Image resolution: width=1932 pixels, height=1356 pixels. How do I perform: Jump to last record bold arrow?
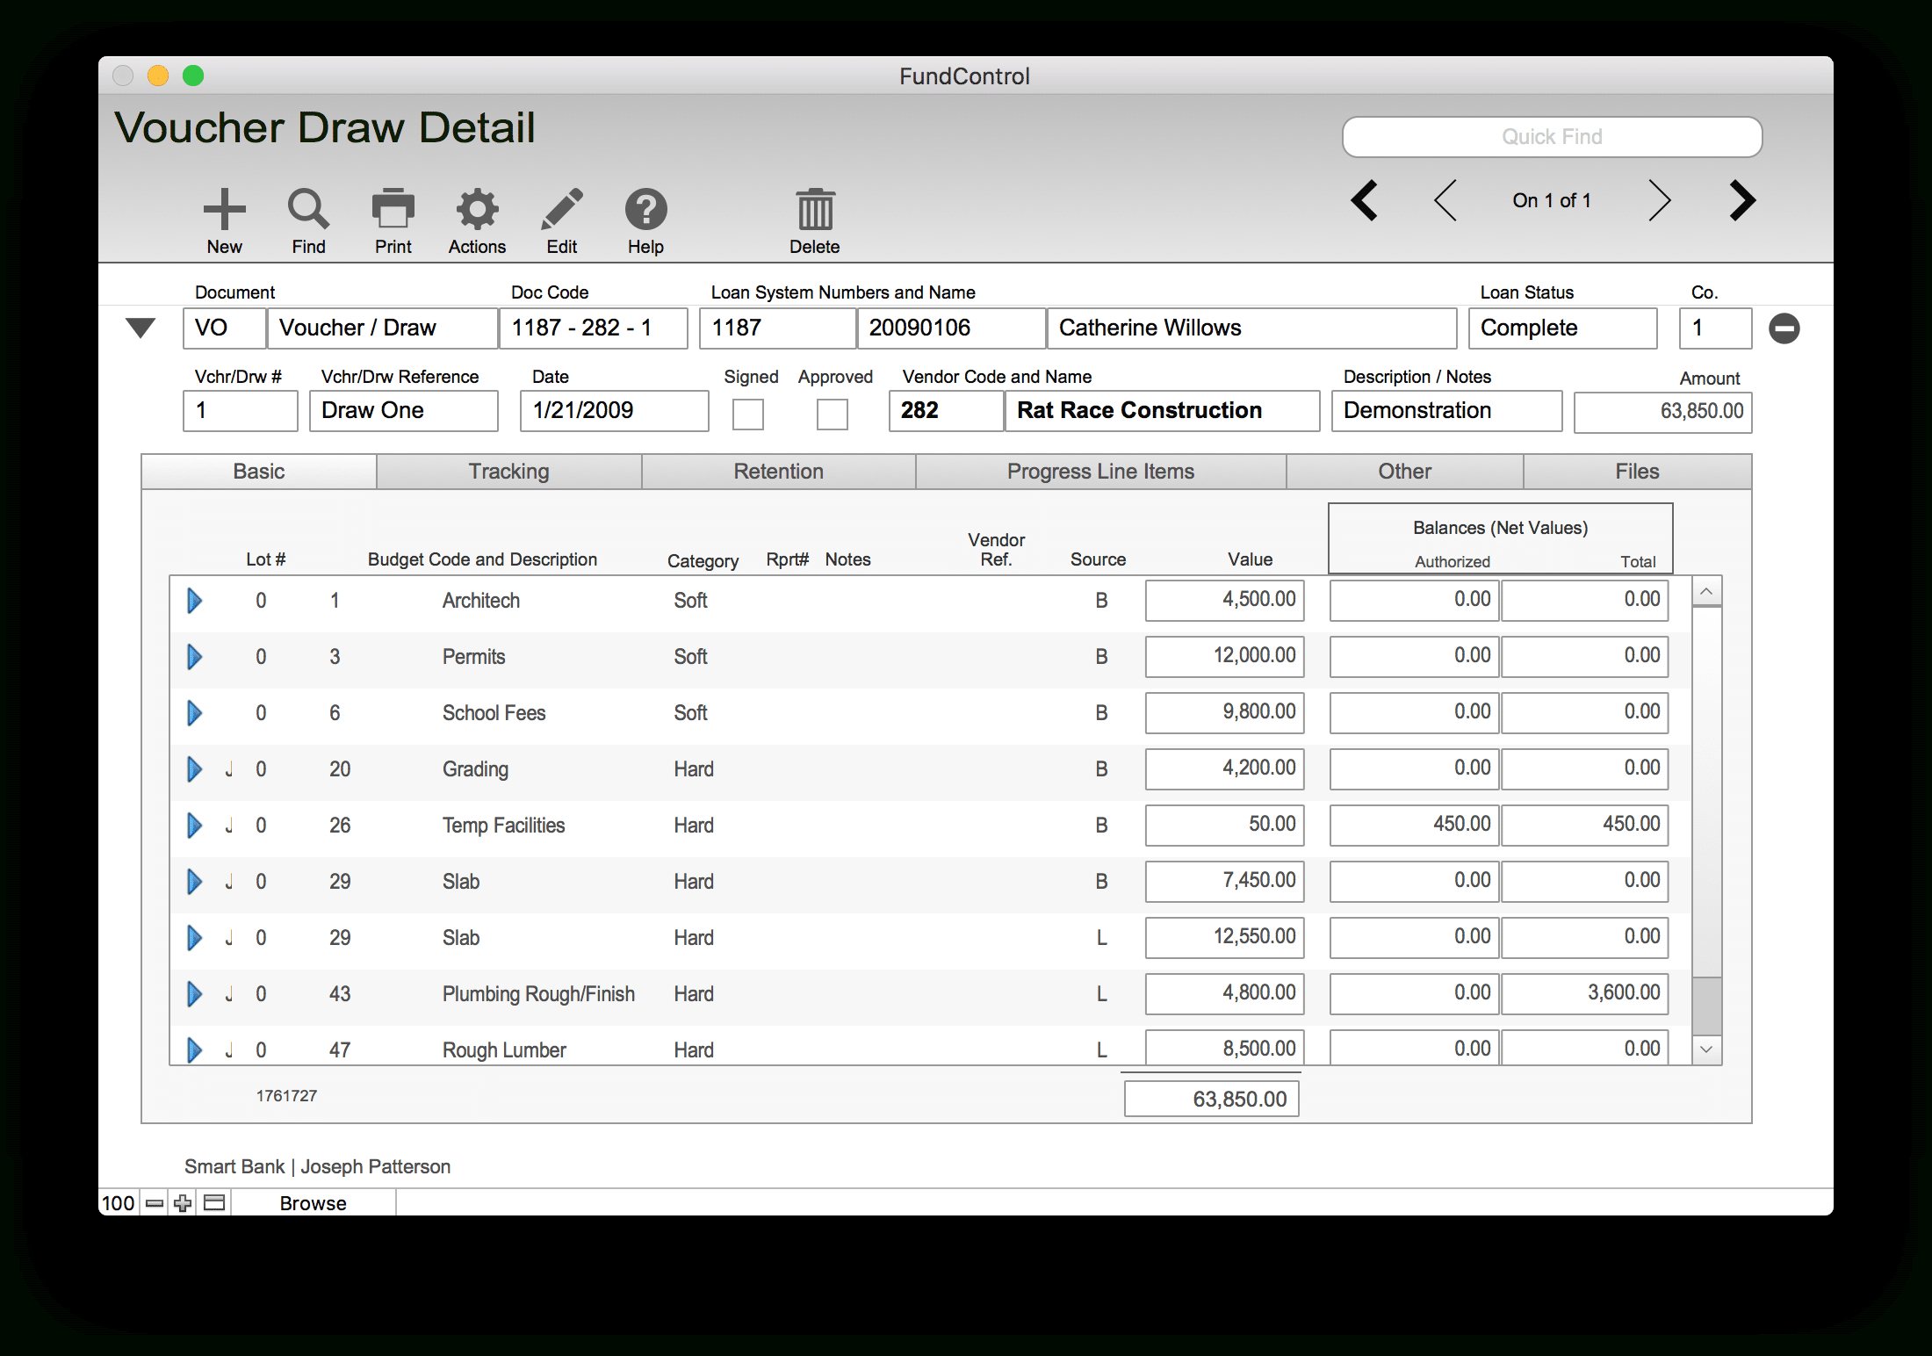coord(1742,200)
